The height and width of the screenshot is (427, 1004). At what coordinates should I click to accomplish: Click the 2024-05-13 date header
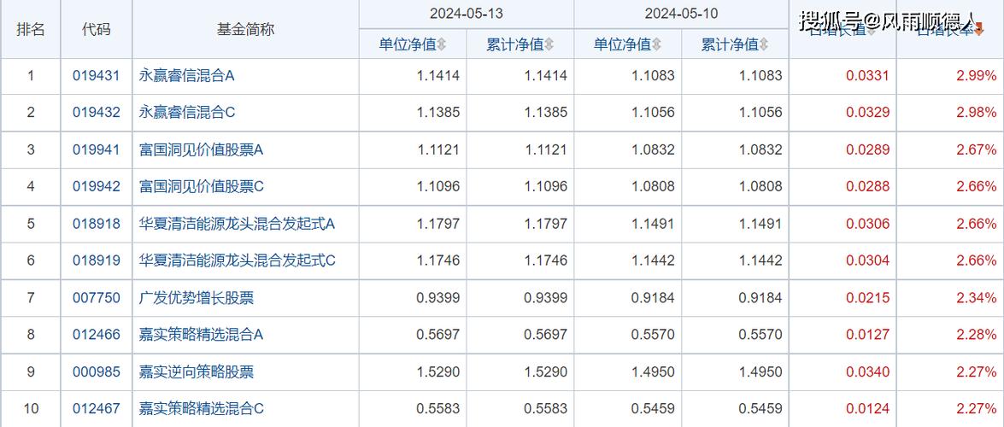point(467,14)
